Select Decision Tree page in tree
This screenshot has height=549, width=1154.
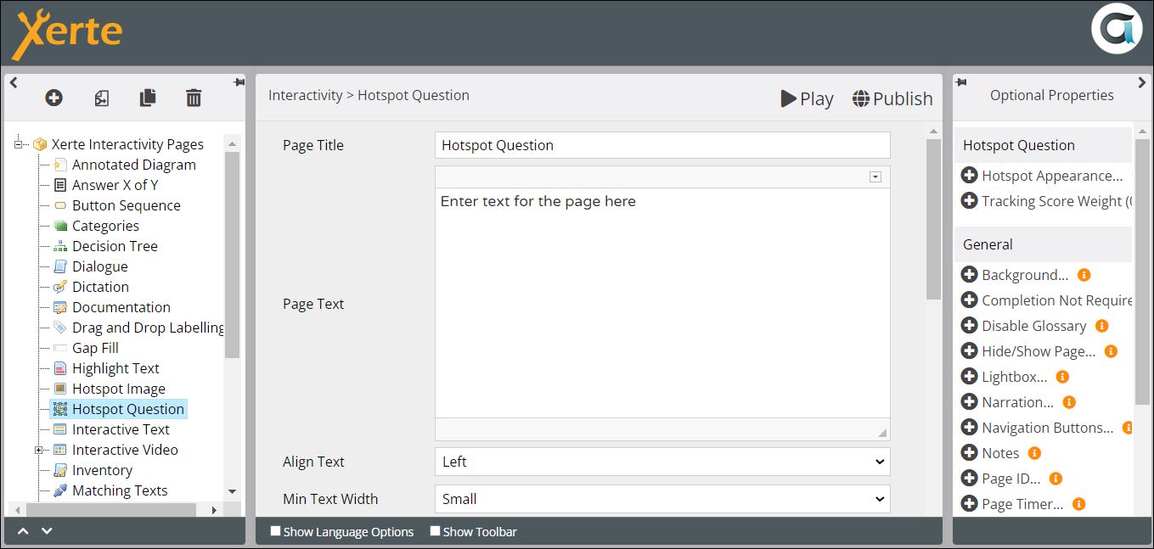pyautogui.click(x=115, y=246)
